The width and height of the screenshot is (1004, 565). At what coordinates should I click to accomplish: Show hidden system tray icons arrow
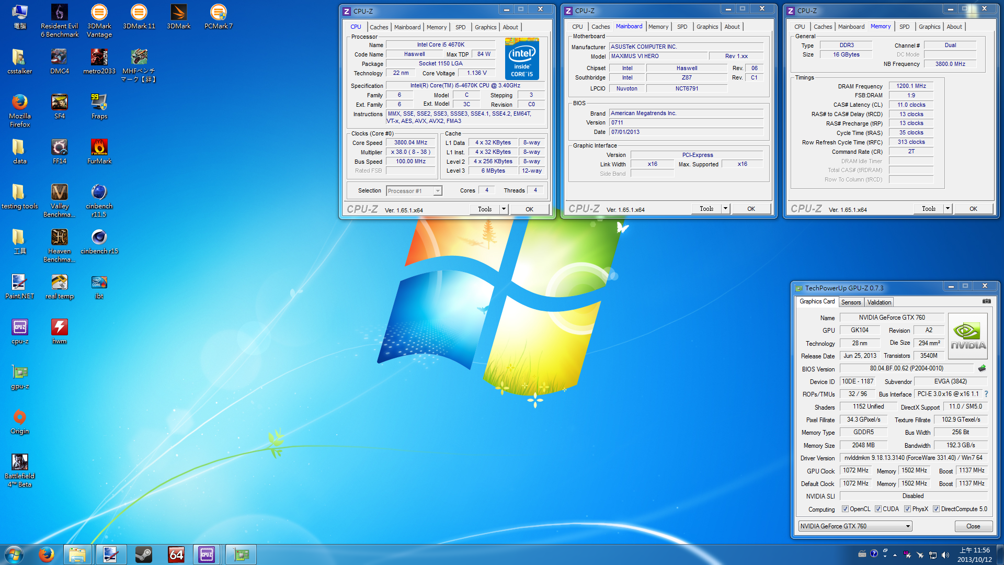[895, 555]
